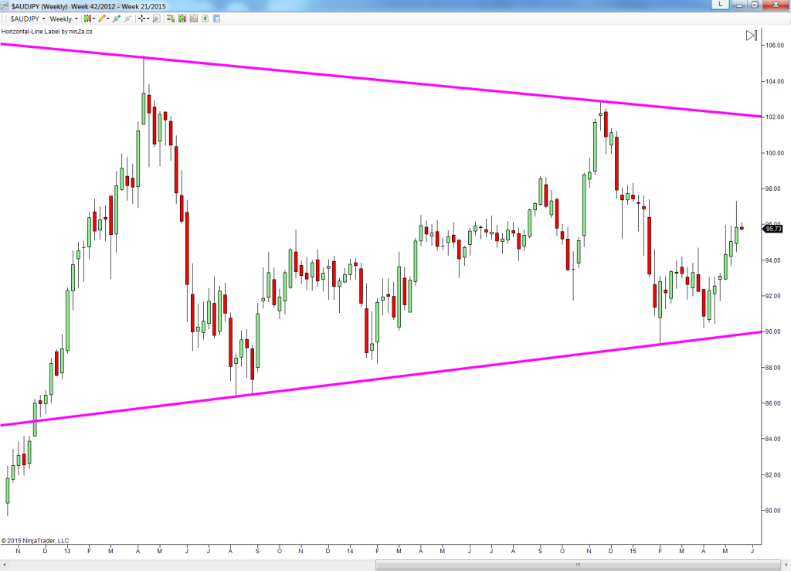Click the chart icon in the title bar
Image resolution: width=791 pixels, height=571 pixels.
[x=5, y=6]
